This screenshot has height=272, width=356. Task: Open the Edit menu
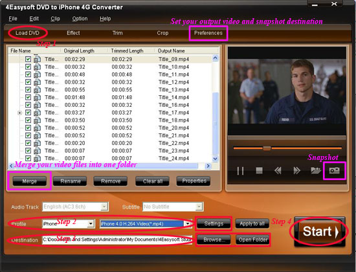click(x=34, y=19)
